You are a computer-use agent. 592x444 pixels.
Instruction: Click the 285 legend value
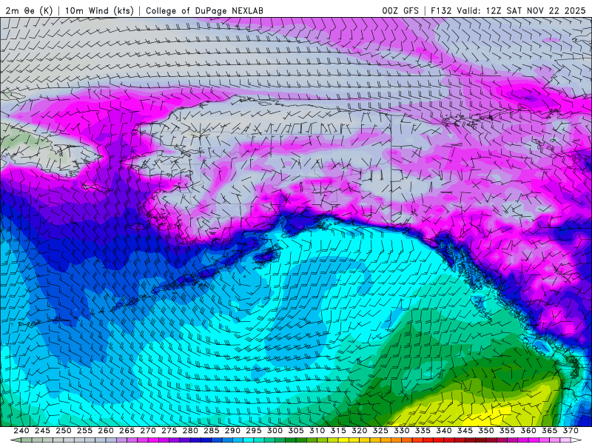coord(212,431)
